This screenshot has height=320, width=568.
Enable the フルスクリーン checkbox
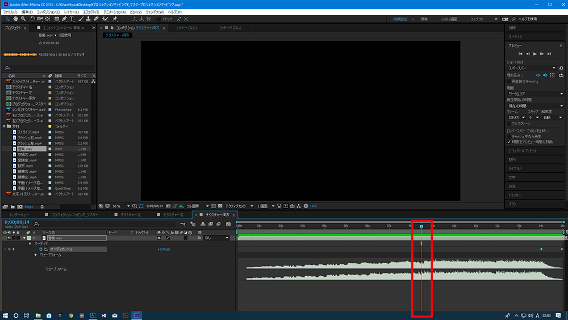(509, 123)
